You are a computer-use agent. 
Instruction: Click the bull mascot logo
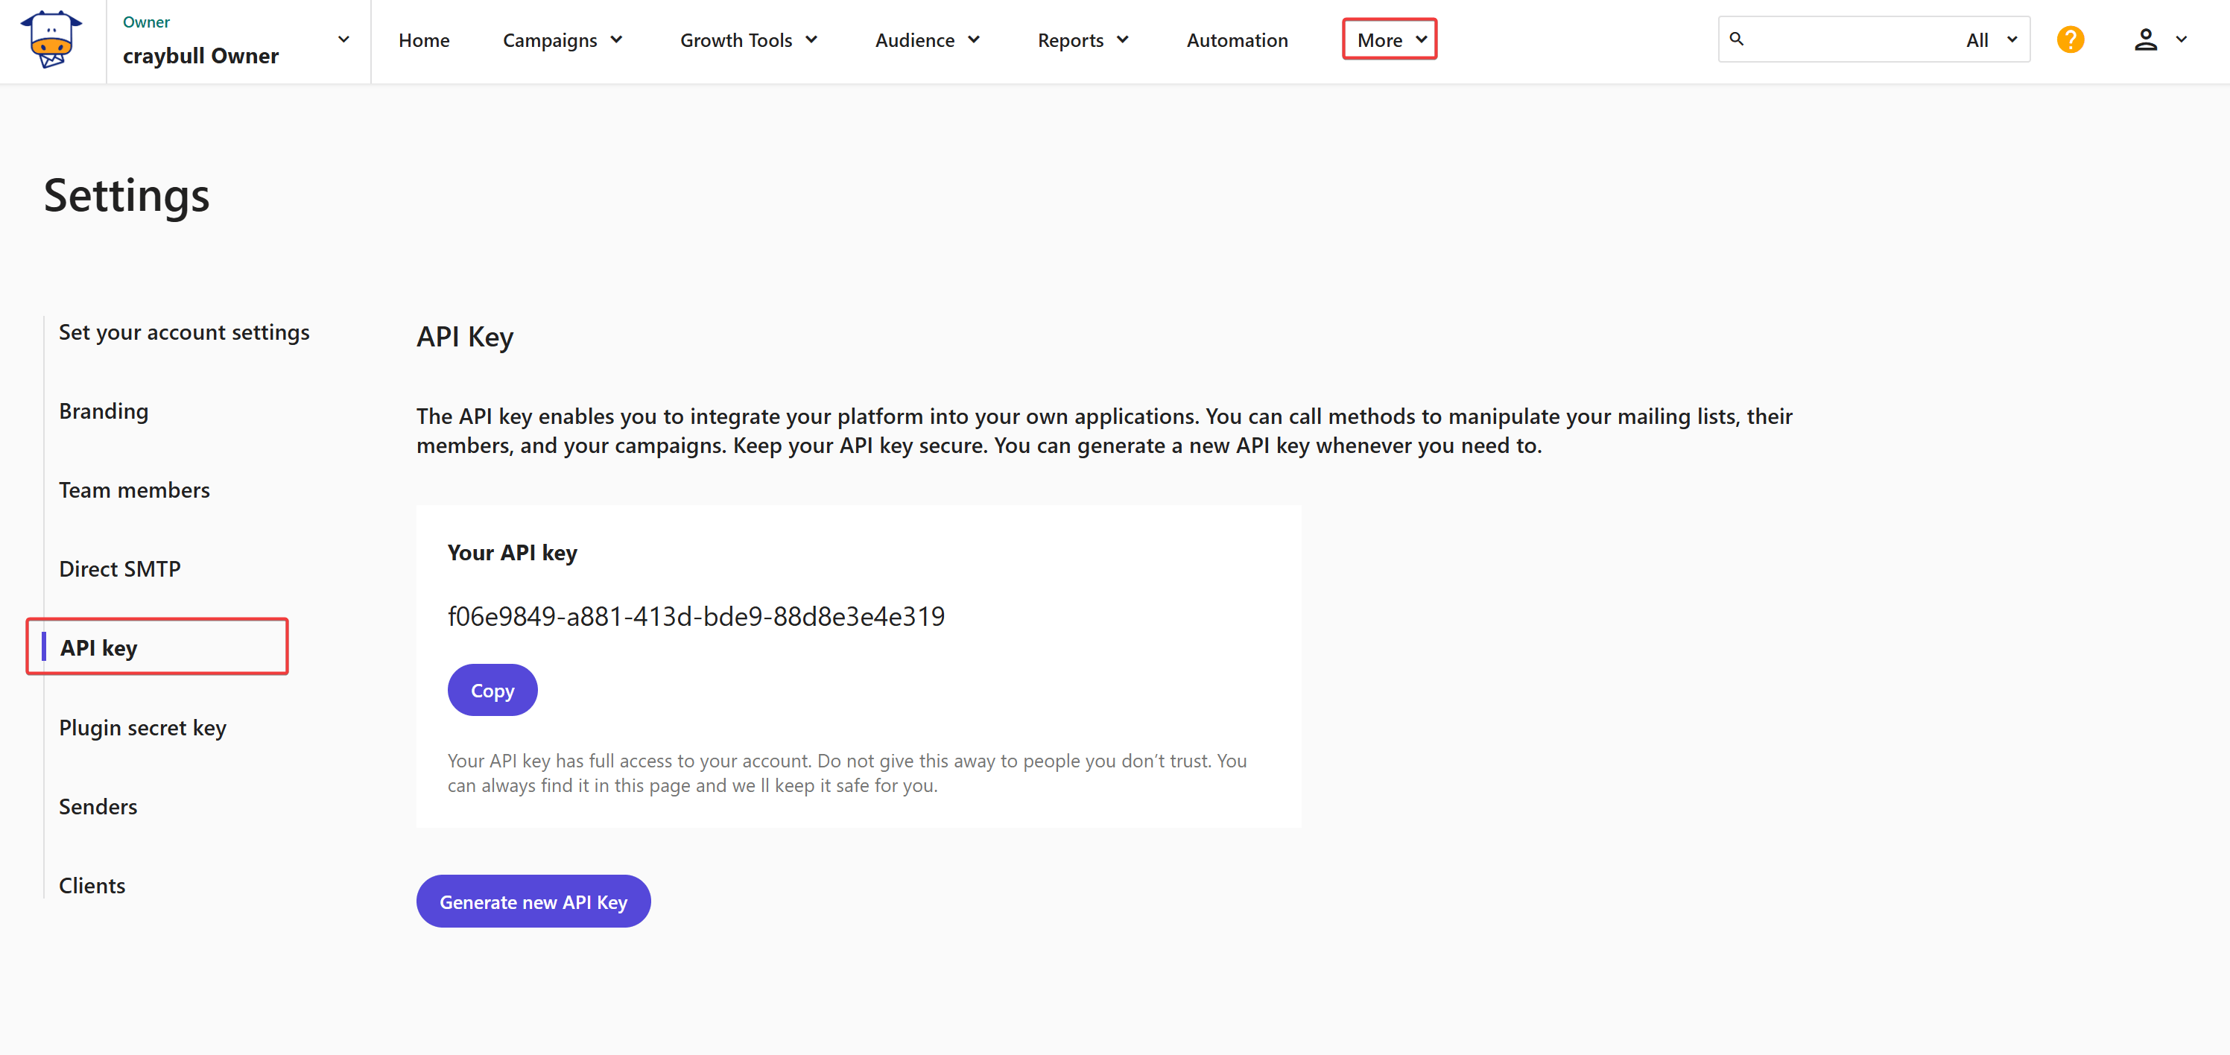tap(51, 39)
